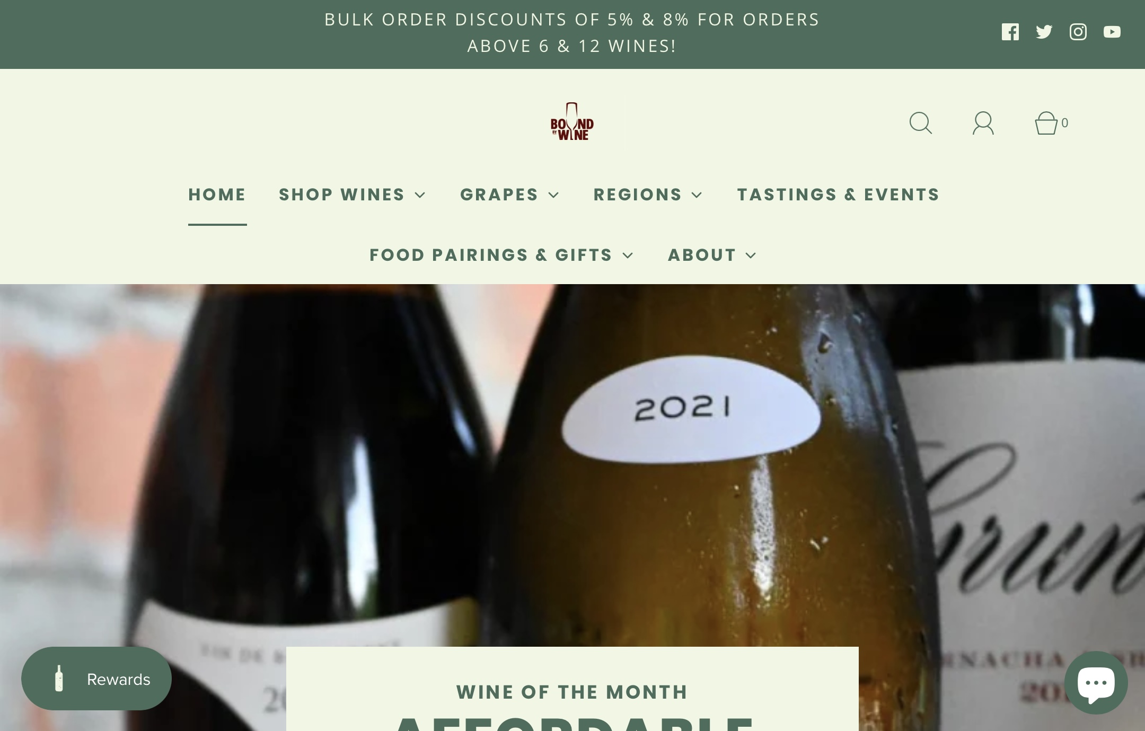This screenshot has height=731, width=1145.
Task: Expand Food Pairings & Gifts menu
Action: click(x=501, y=255)
